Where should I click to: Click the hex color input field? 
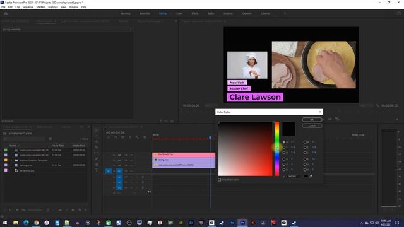(x=293, y=177)
